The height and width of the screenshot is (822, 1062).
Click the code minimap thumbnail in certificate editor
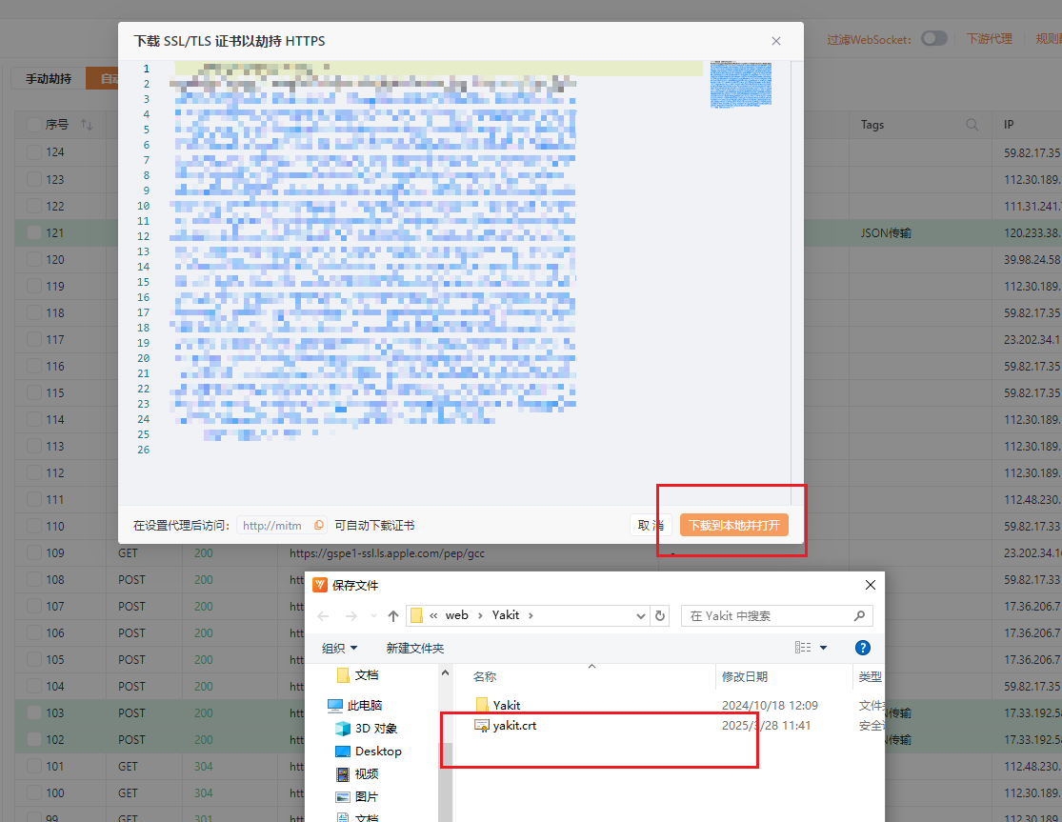740,84
